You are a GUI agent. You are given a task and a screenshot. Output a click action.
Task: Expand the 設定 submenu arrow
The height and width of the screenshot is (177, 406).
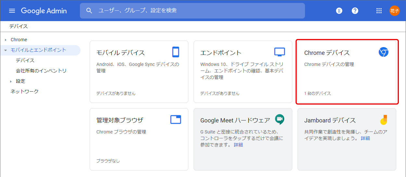tap(11, 82)
